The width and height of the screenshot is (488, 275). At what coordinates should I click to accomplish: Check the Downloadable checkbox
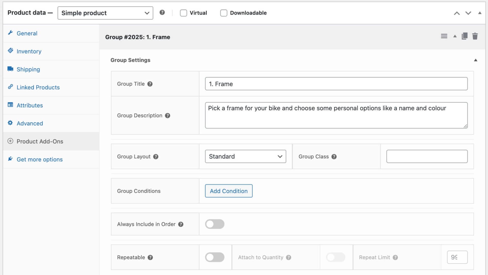224,13
